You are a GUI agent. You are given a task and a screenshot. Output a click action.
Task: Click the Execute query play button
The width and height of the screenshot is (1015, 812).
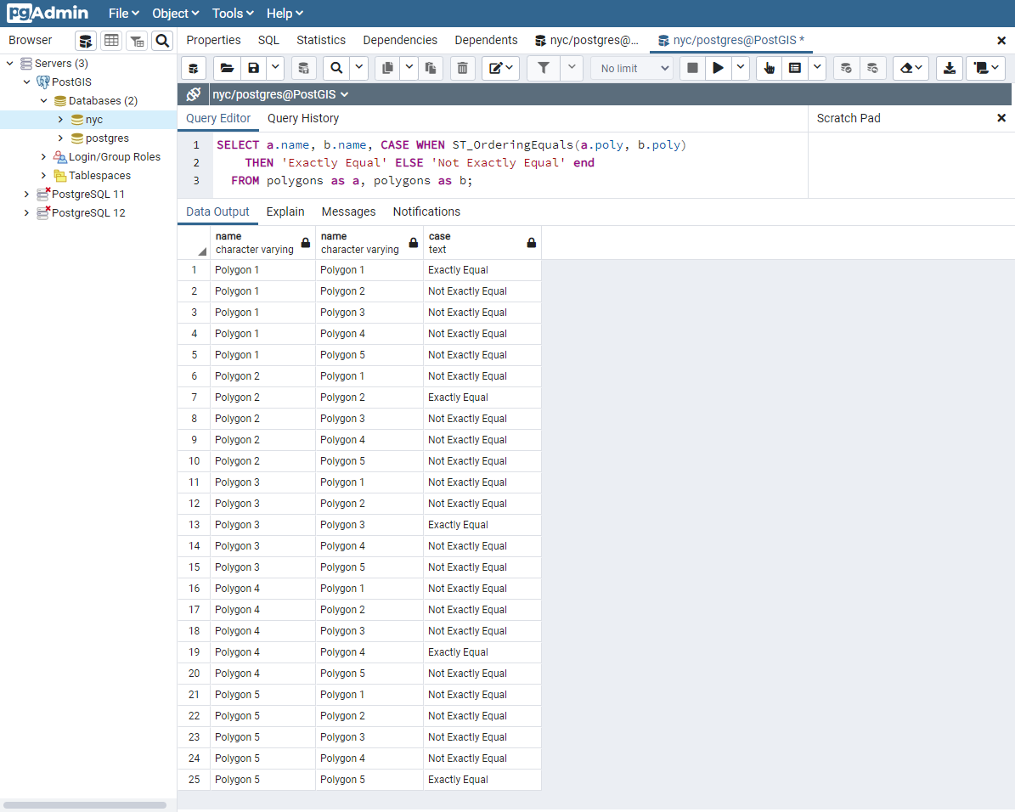click(719, 68)
